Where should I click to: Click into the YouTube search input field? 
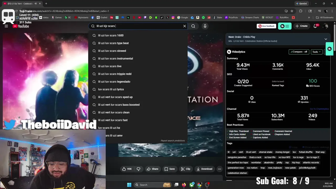139,26
